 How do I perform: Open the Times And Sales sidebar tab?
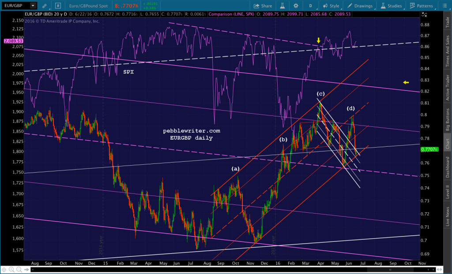[x=448, y=51]
